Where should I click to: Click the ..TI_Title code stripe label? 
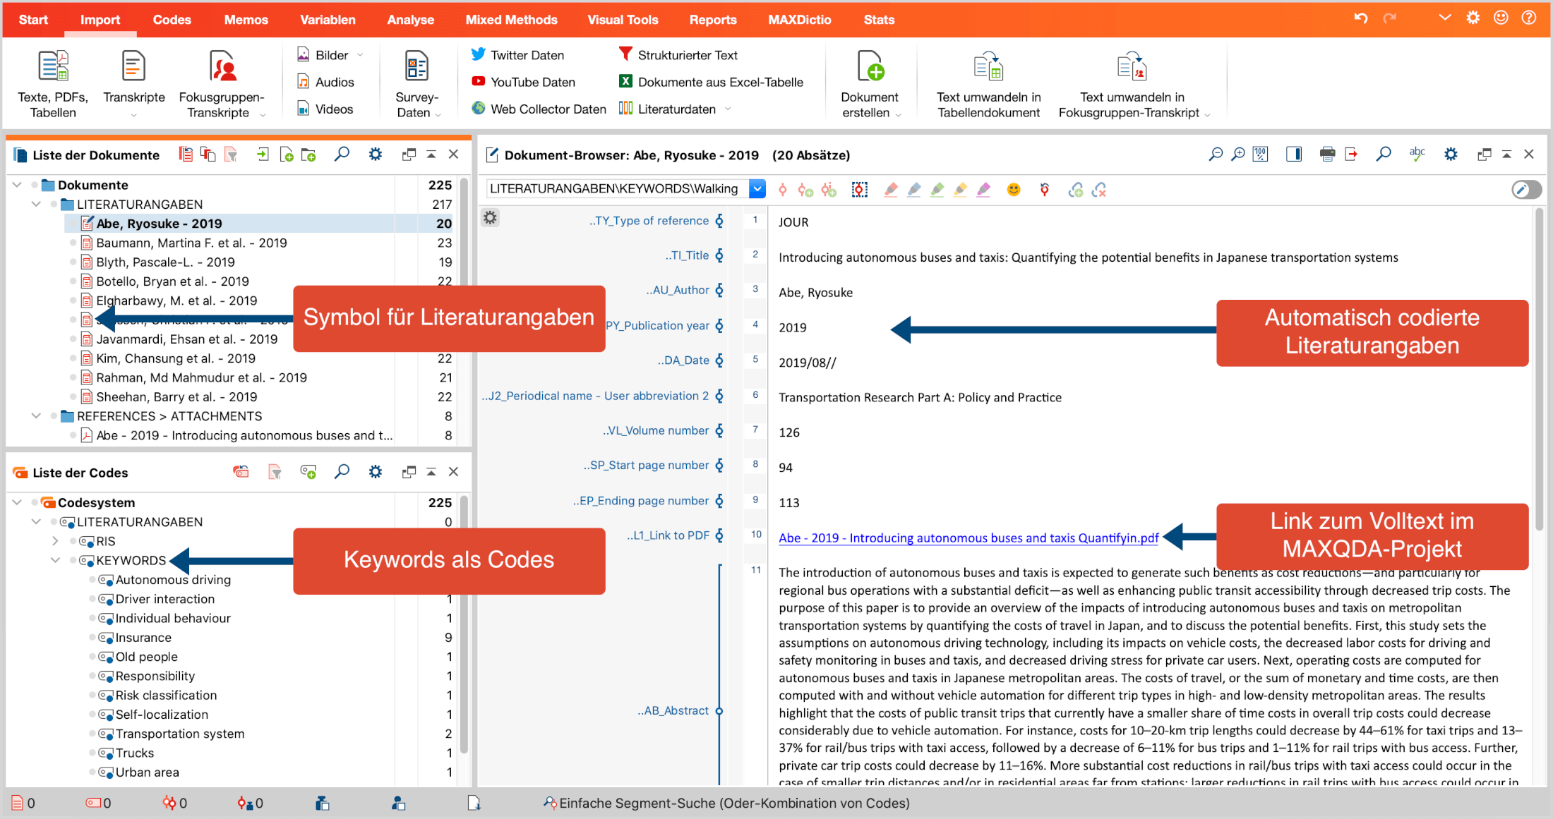click(687, 255)
